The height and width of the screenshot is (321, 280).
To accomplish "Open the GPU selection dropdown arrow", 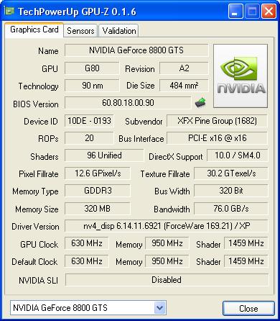I will pyautogui.click(x=159, y=308).
